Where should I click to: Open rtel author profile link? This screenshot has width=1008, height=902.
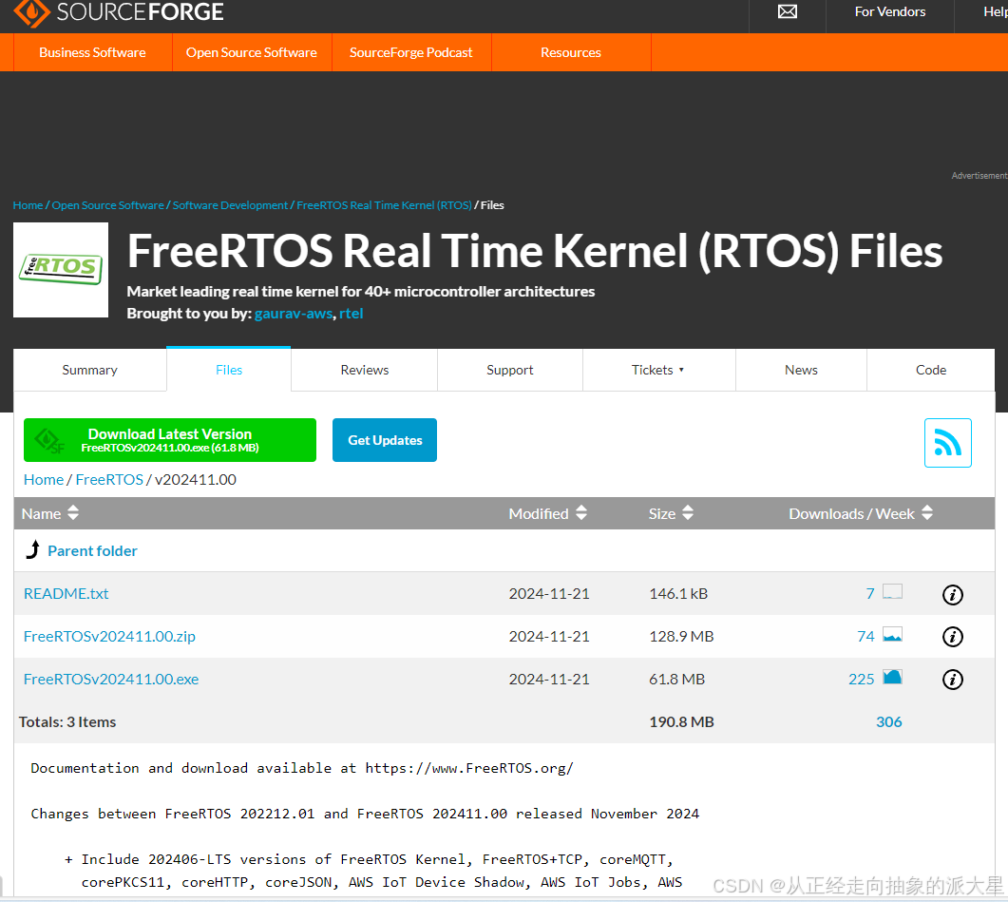tap(351, 314)
